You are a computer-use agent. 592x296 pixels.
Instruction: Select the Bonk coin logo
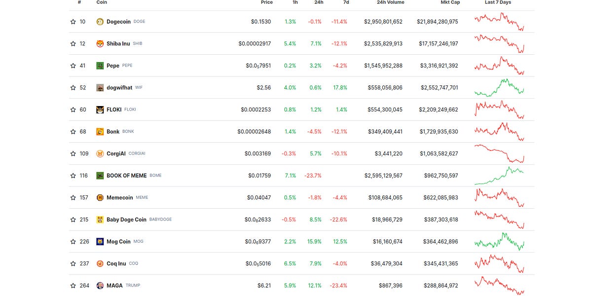pos(100,131)
